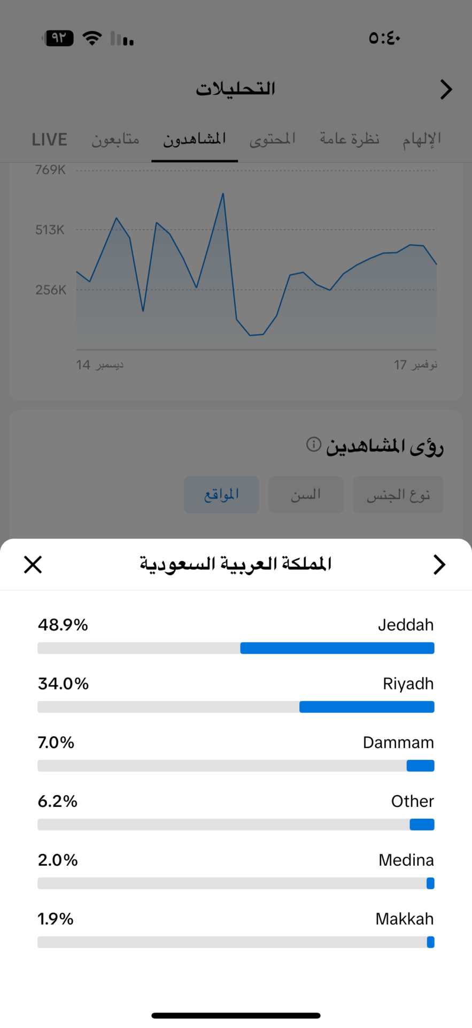Tap the battery indicator showing ٩٢
The image size is (472, 1028).
click(59, 38)
